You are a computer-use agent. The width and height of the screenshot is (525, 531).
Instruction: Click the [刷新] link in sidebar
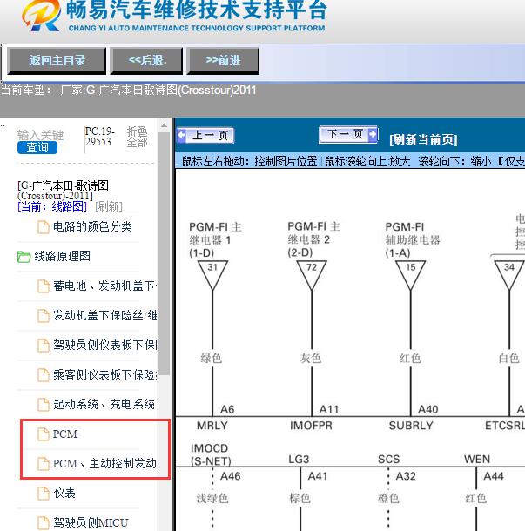108,206
